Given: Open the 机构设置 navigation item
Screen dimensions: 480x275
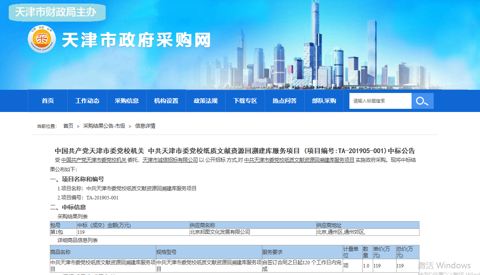Looking at the screenshot, I should click(x=166, y=101).
